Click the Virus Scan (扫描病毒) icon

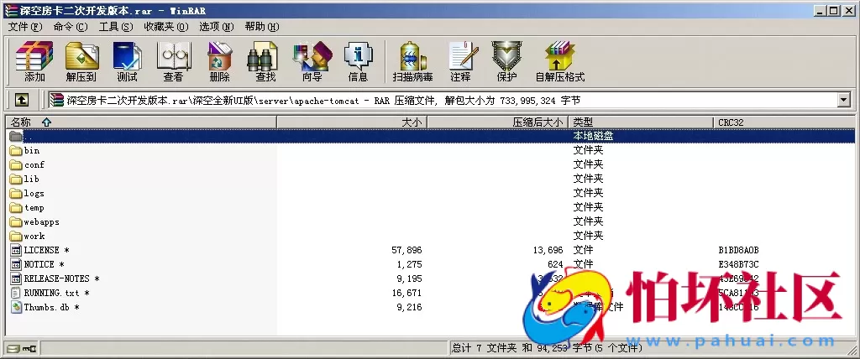coord(412,61)
